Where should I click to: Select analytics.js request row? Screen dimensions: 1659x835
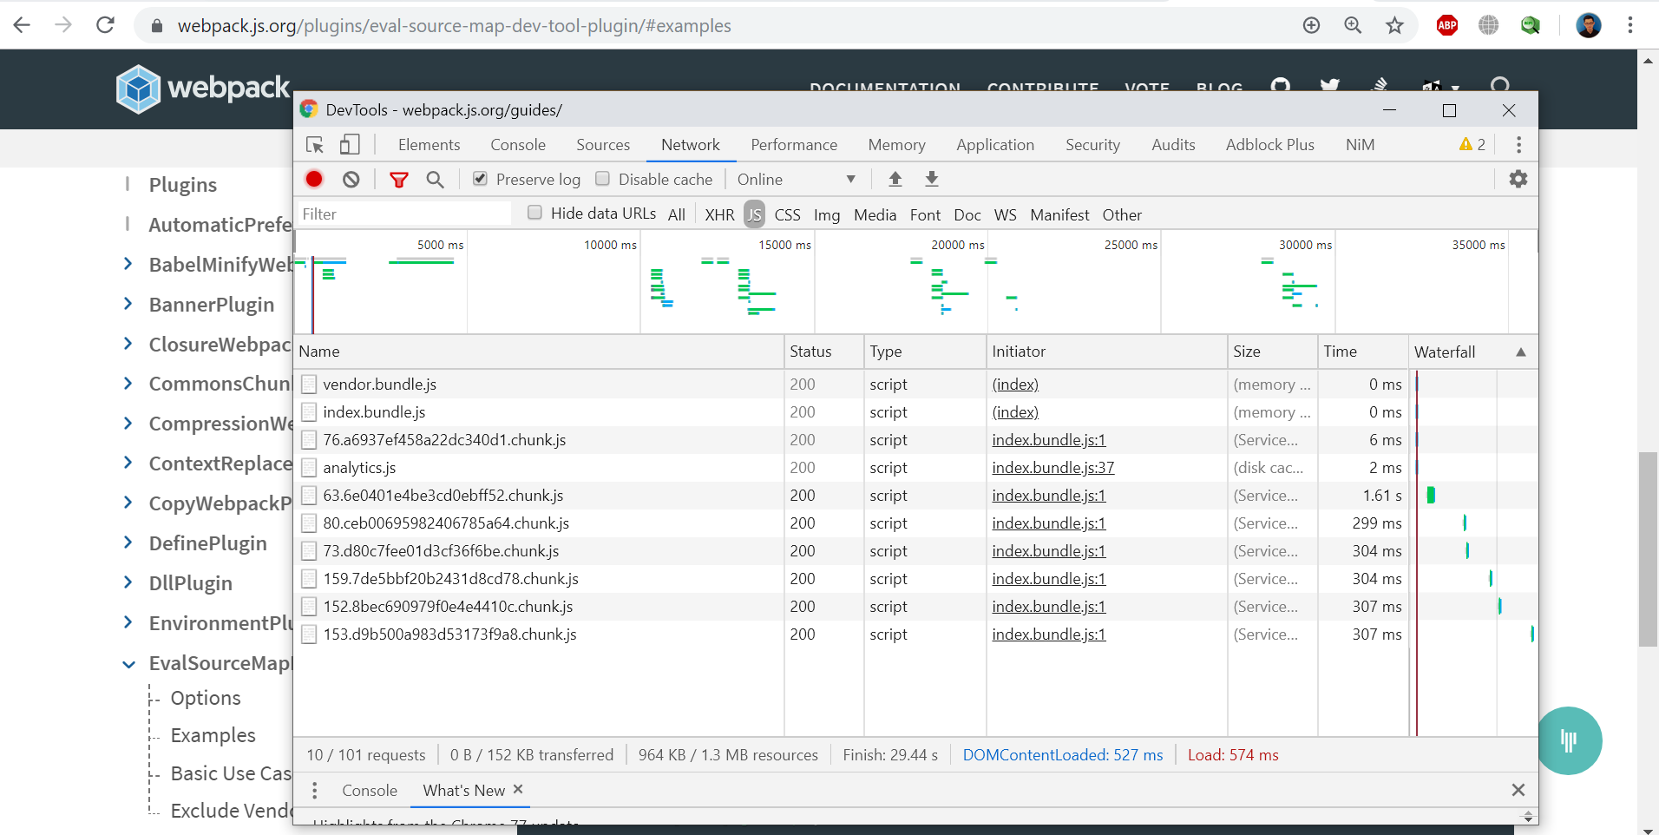point(915,468)
